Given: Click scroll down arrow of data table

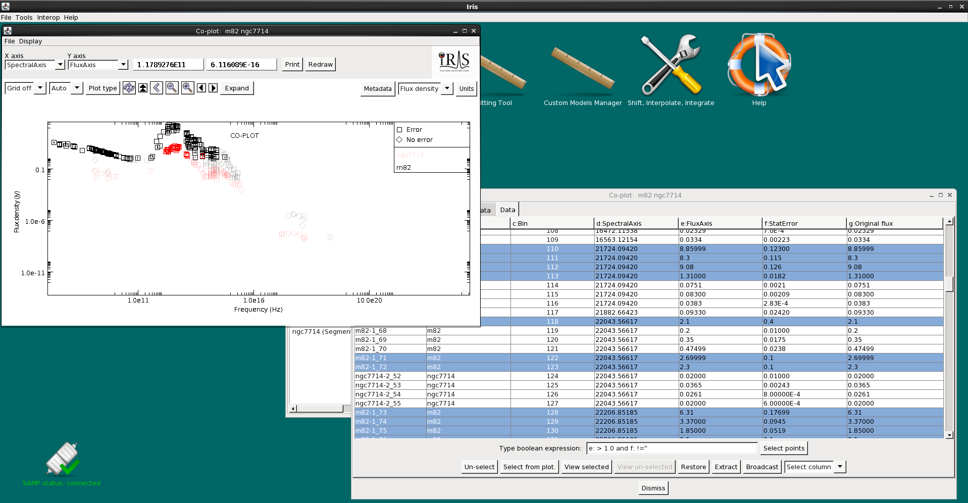Looking at the screenshot, I should pos(949,435).
